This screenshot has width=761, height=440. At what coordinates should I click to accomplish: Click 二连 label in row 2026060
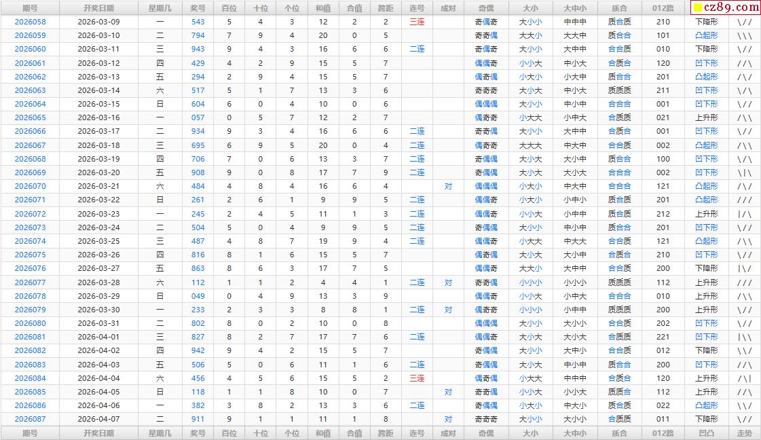[x=417, y=49]
